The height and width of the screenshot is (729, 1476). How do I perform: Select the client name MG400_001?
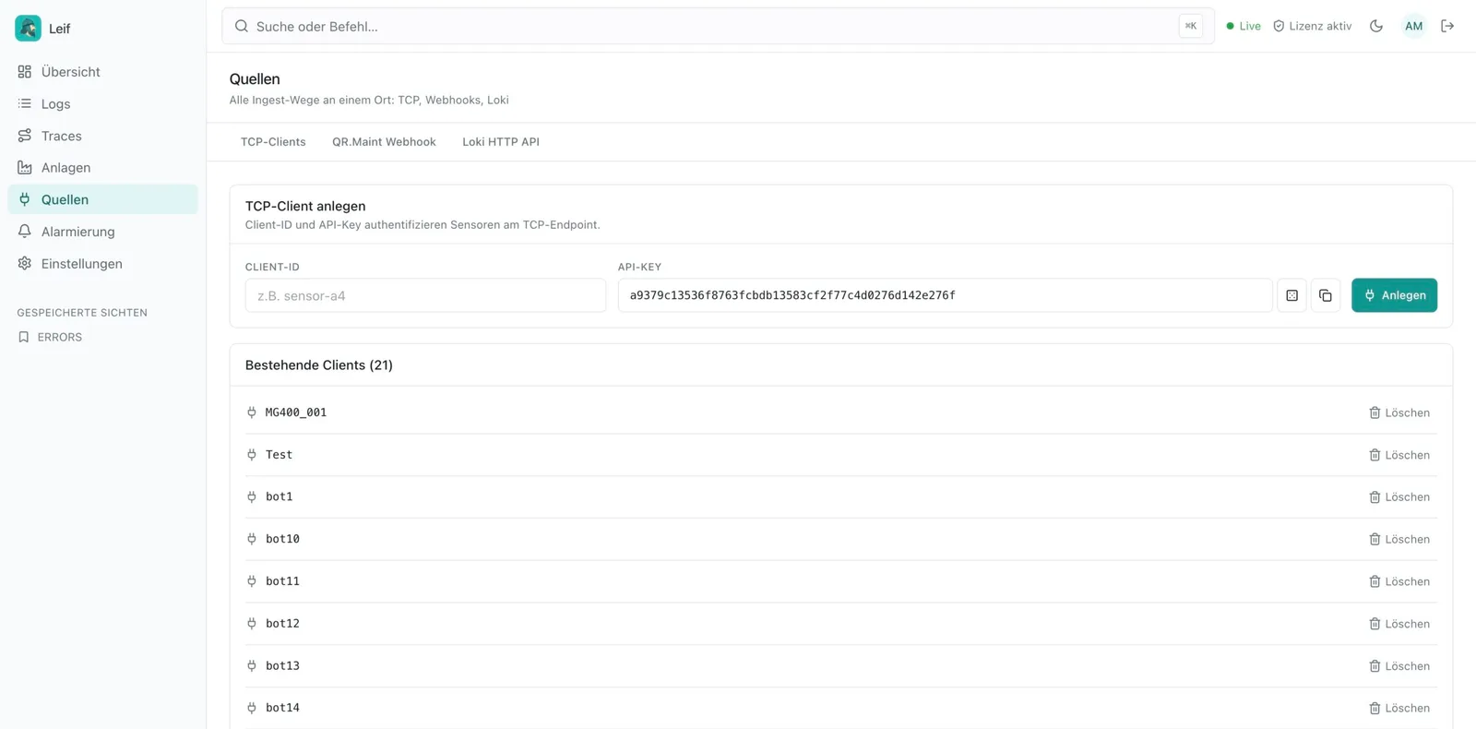click(x=296, y=412)
